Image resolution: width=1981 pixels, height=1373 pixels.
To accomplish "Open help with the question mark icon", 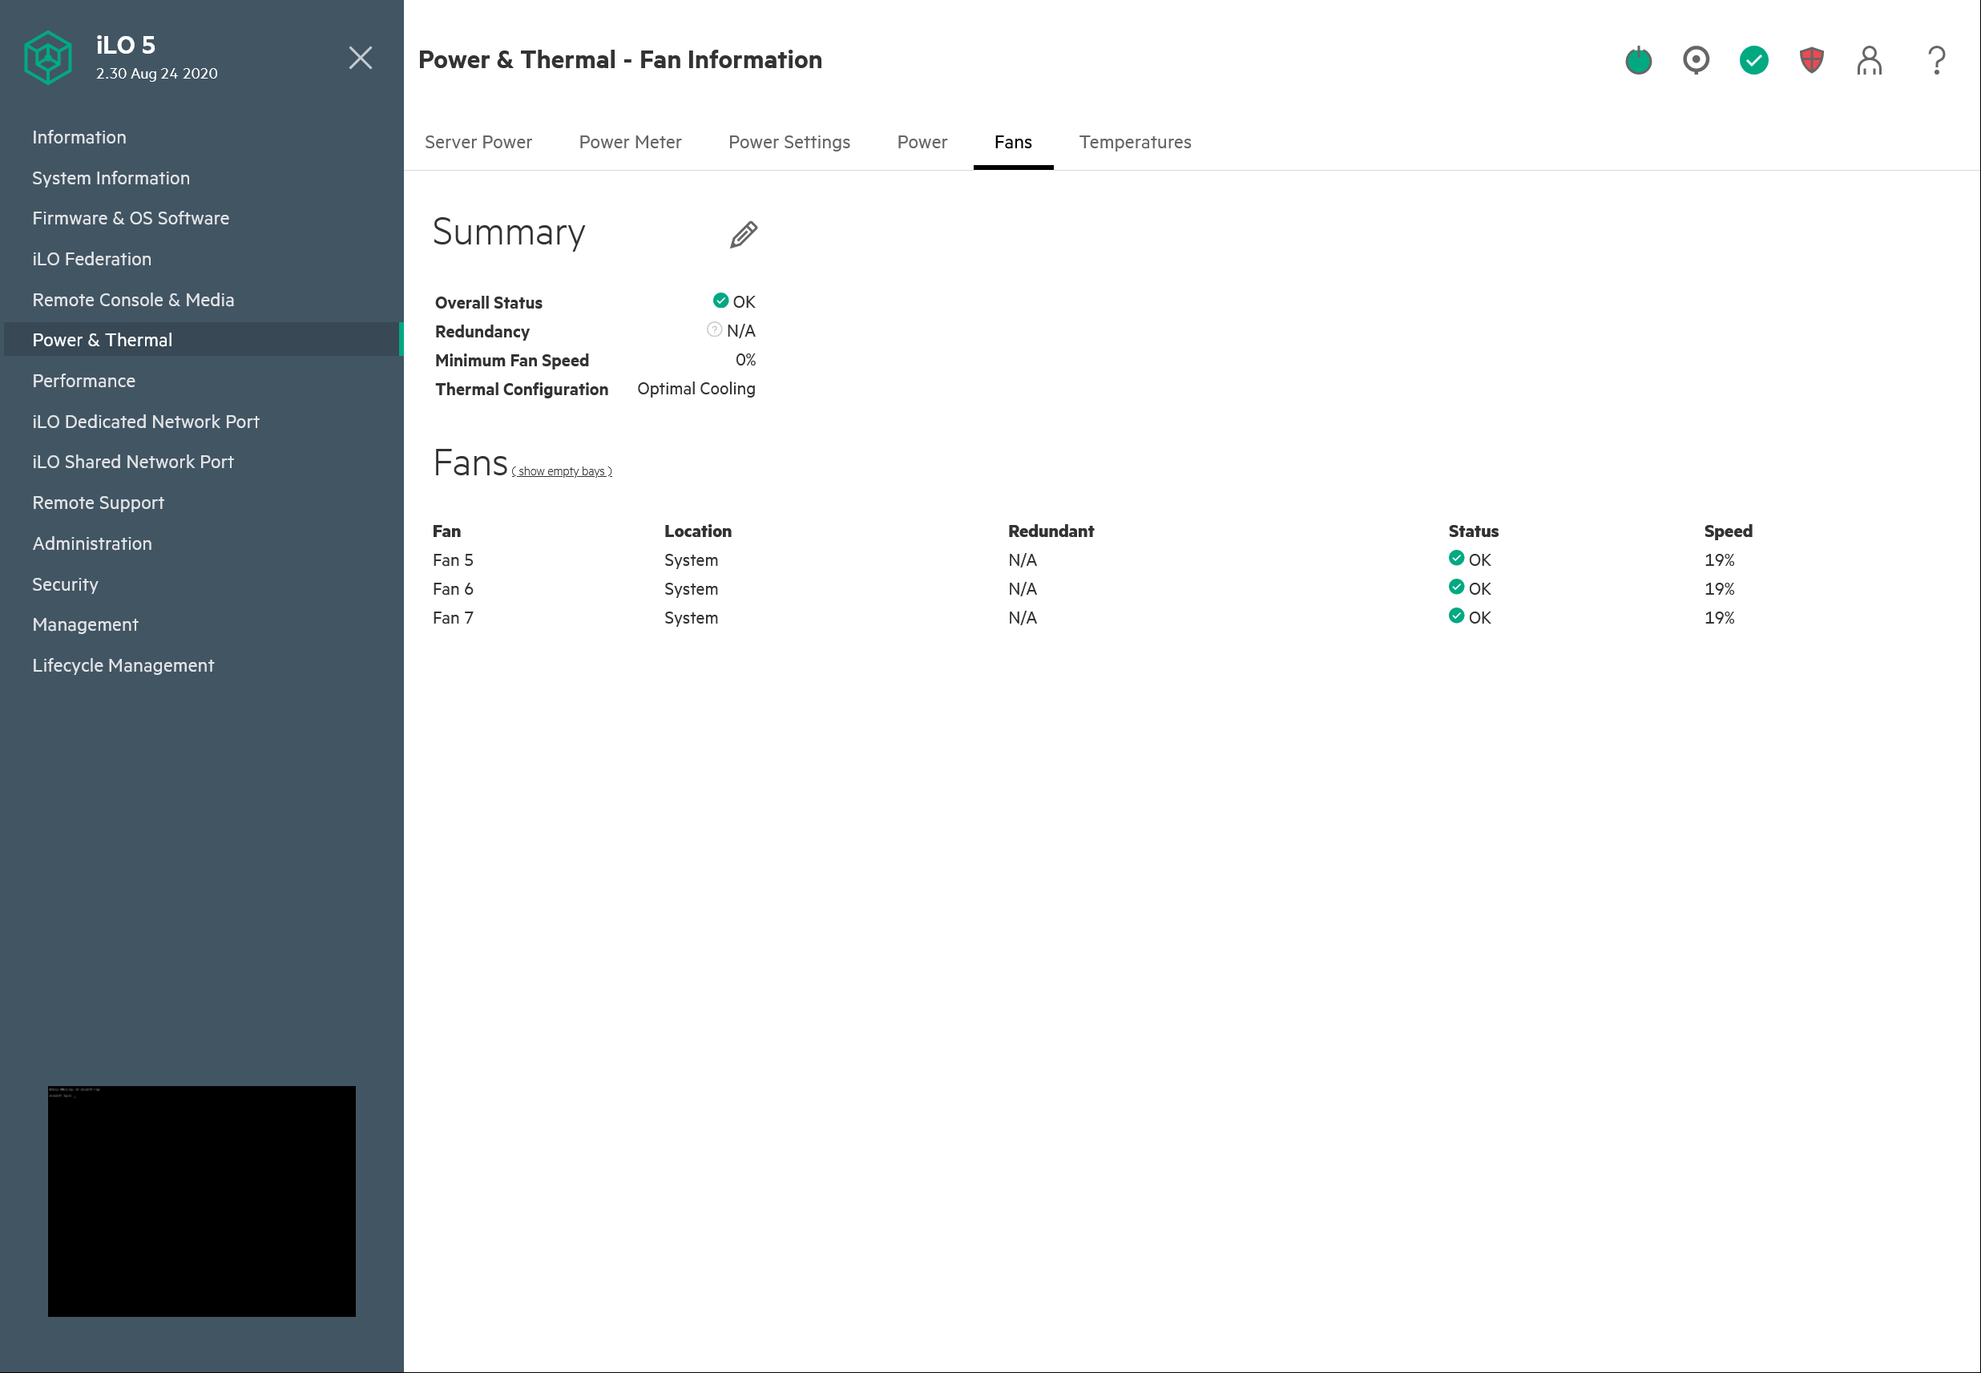I will 1936,60.
